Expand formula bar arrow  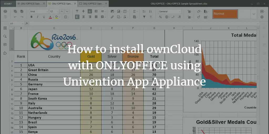click(x=258, y=24)
